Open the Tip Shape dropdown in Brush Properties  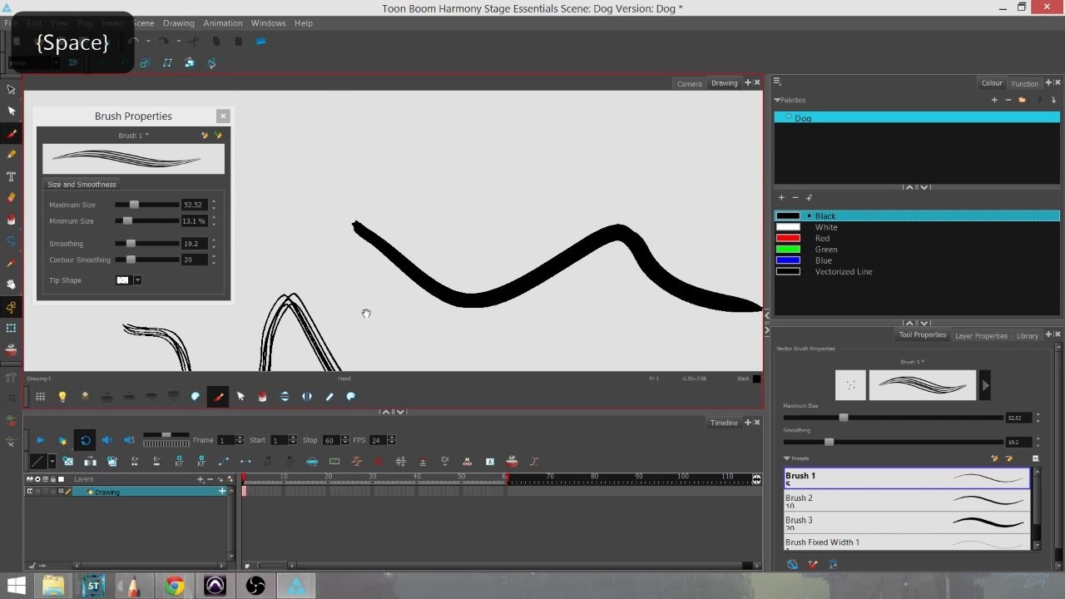[137, 280]
